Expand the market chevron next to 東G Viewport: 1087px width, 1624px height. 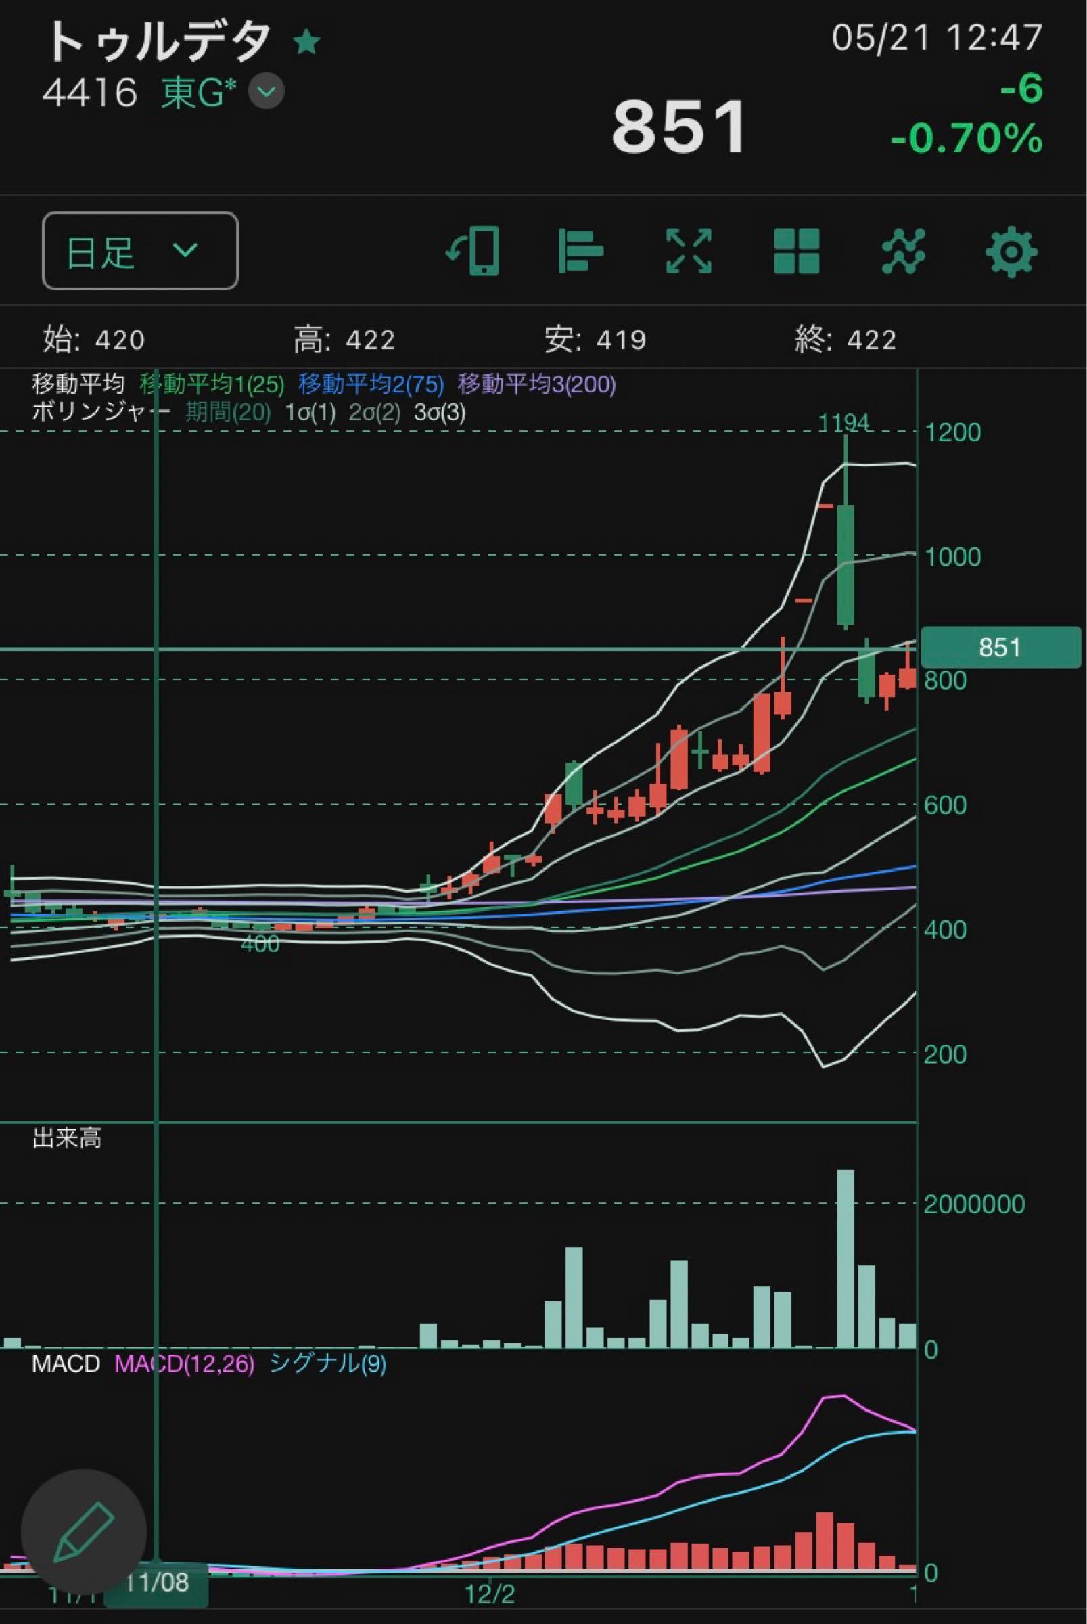coord(267,91)
